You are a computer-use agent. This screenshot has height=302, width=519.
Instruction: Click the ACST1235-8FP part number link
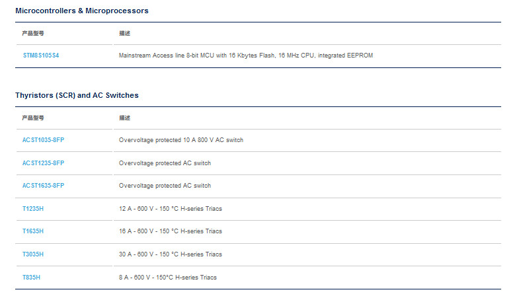(x=43, y=163)
